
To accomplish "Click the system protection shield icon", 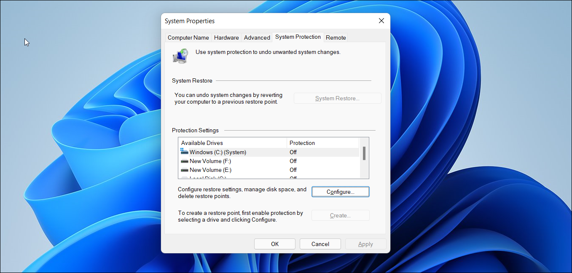I will click(180, 55).
